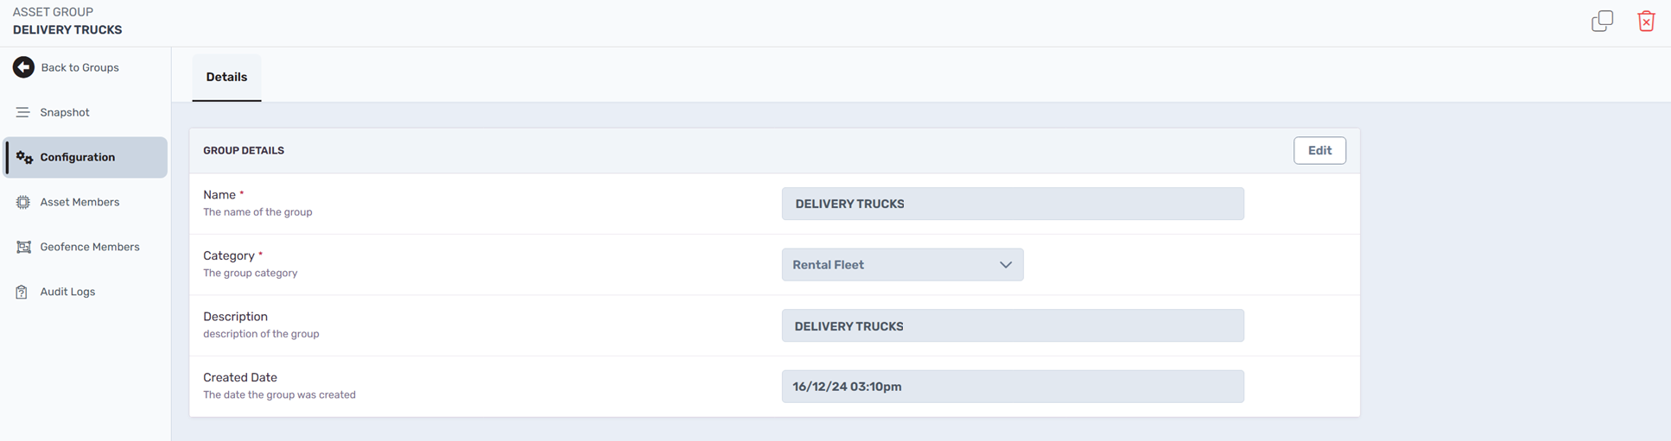Click the Edit button
The height and width of the screenshot is (441, 1671).
point(1319,150)
